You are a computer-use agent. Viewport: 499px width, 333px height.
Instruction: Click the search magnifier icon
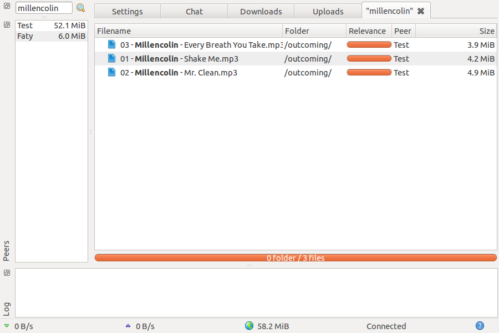pos(81,8)
